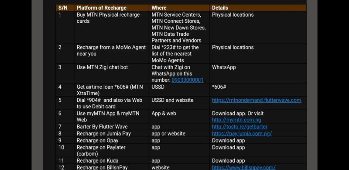Image resolution: width=349 pixels, height=170 pixels.
Task: Select "Recharge from a MoMo Agent near you" cell
Action: pos(112,54)
